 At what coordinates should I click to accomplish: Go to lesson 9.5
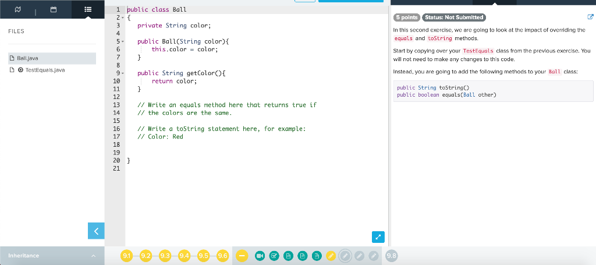point(204,256)
